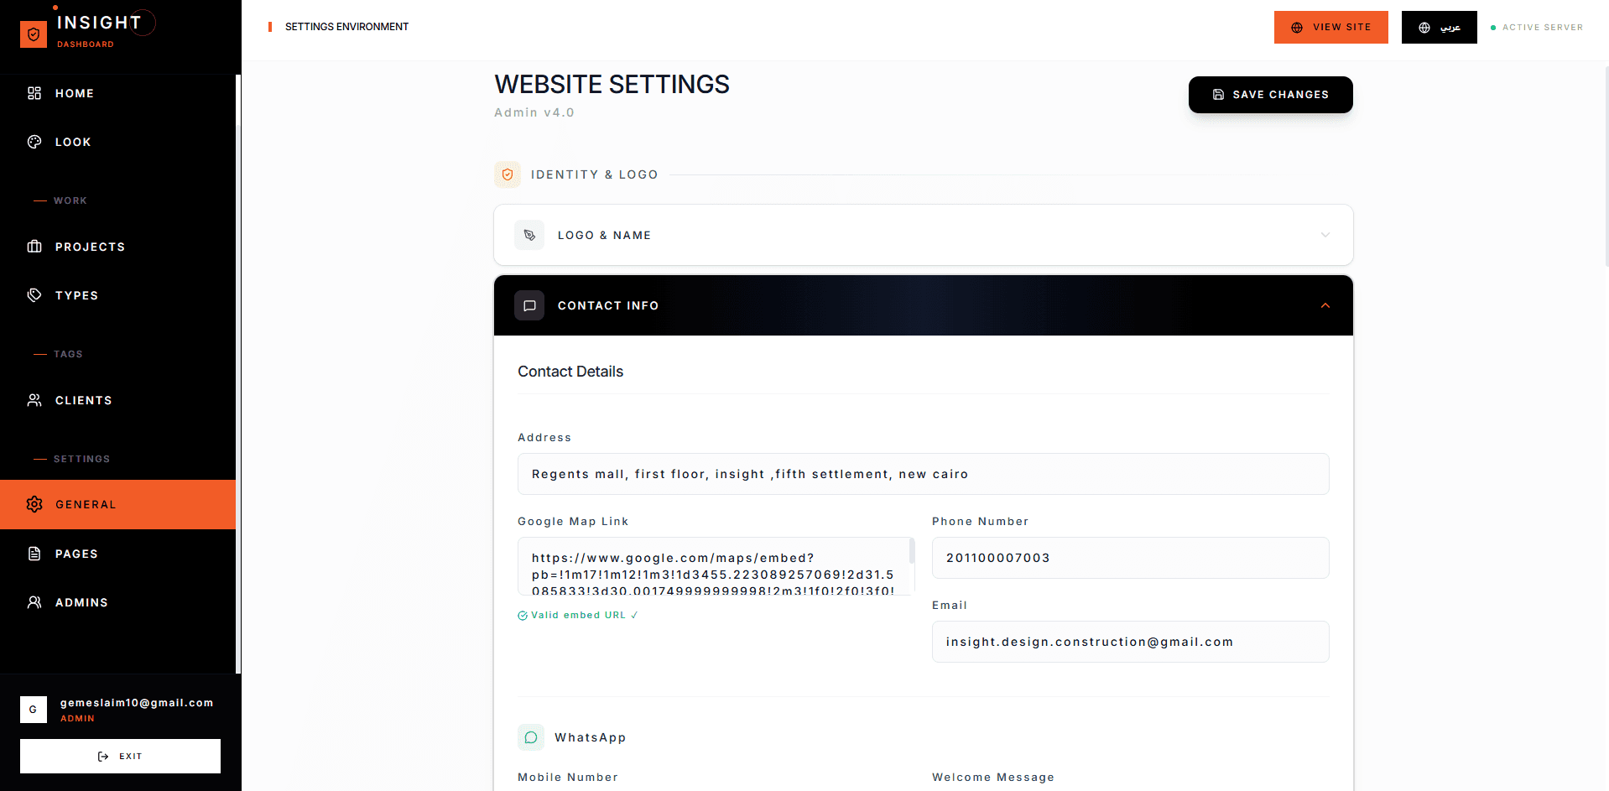Click the chat bubble icon in Contact Info header

tap(529, 305)
